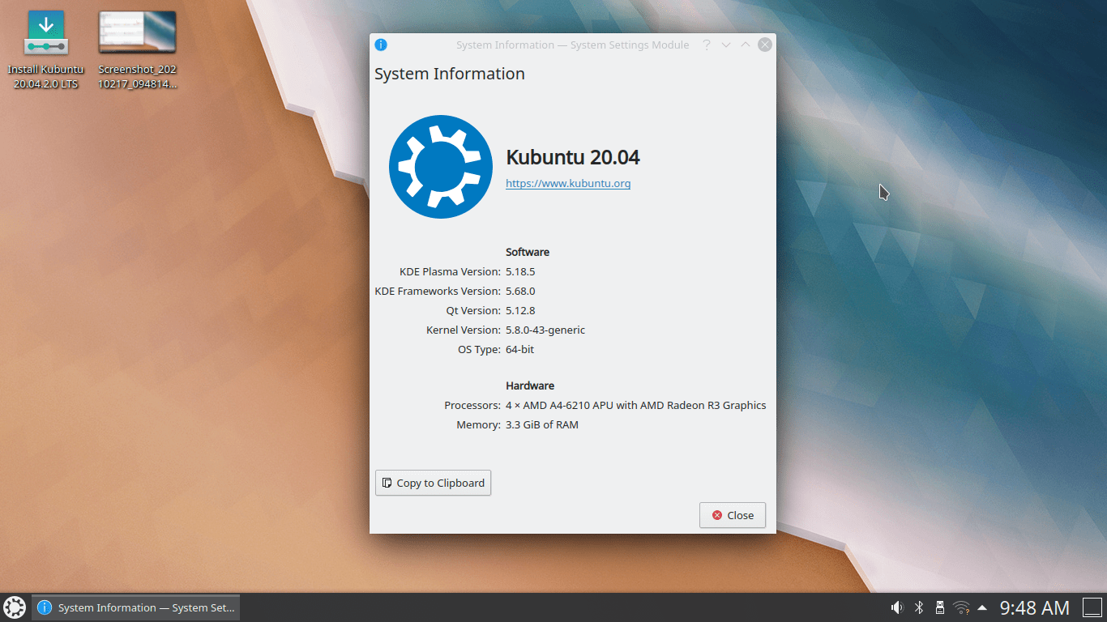Open the Screenshot_20210217 desktop thumbnail
This screenshot has height=622, width=1107.
tap(137, 49)
